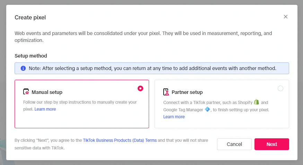The image size is (303, 165).
Task: Click the setup method note banner
Action: pos(152,68)
